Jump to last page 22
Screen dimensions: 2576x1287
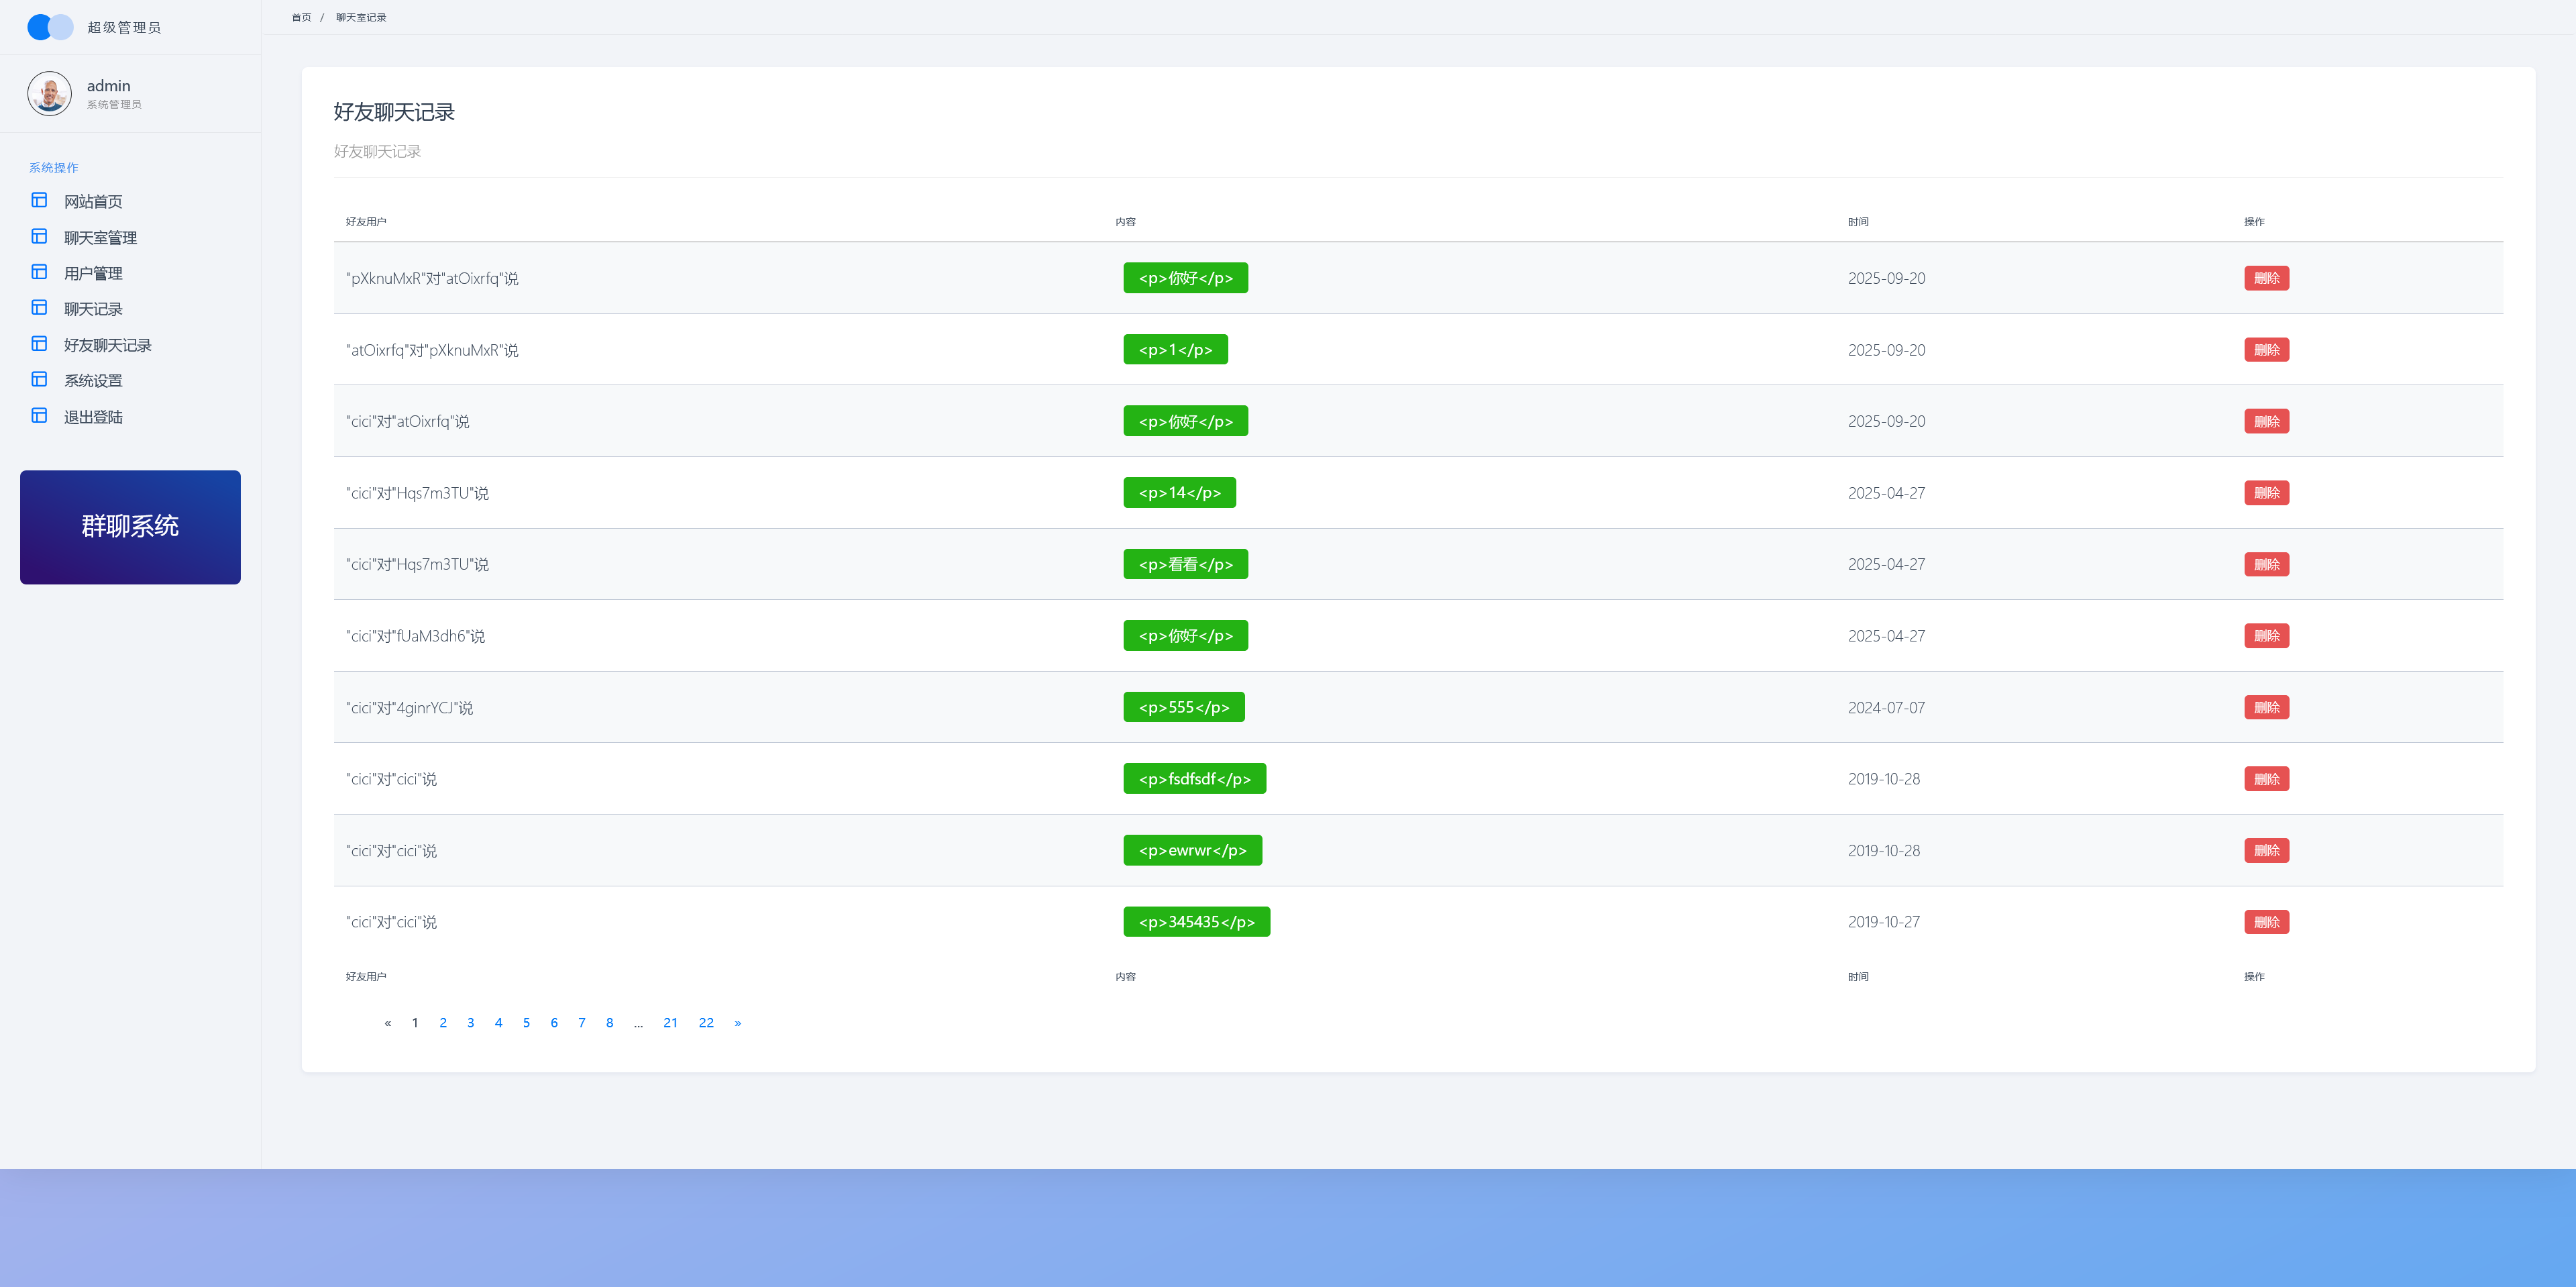[x=706, y=1022]
